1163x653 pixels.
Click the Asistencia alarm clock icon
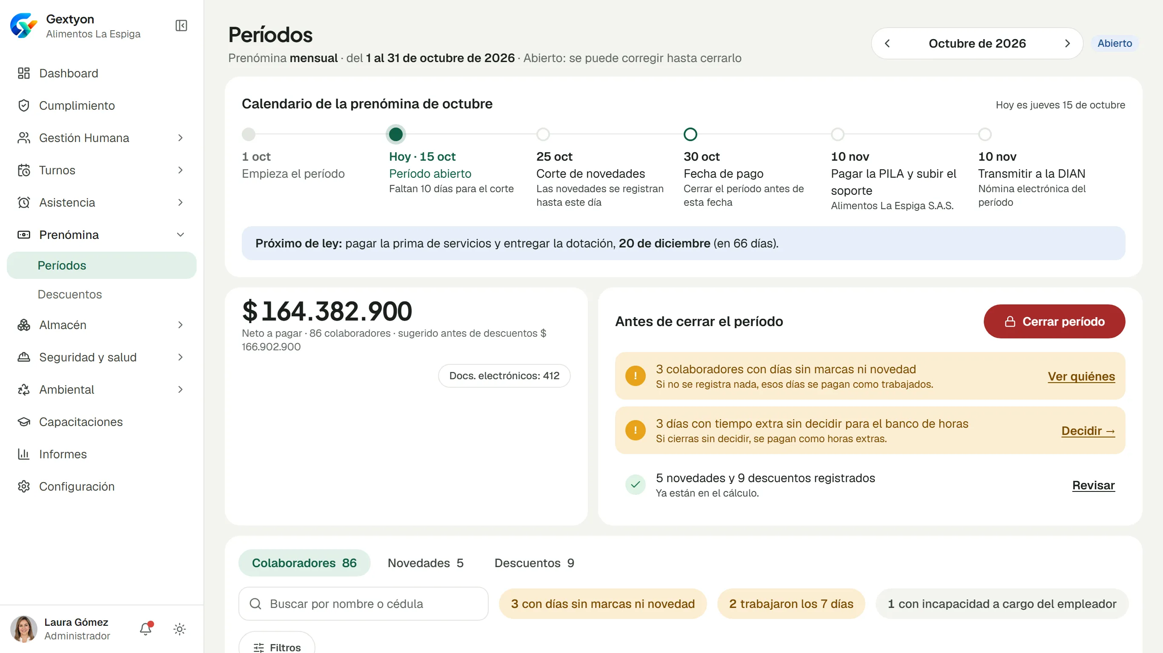coord(24,202)
